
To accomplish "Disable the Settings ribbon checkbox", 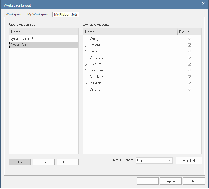I will click(190, 90).
